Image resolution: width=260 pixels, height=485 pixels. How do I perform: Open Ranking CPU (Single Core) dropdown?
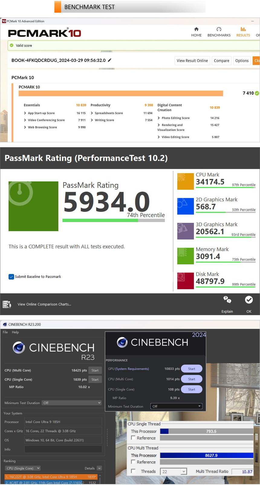click(23, 468)
